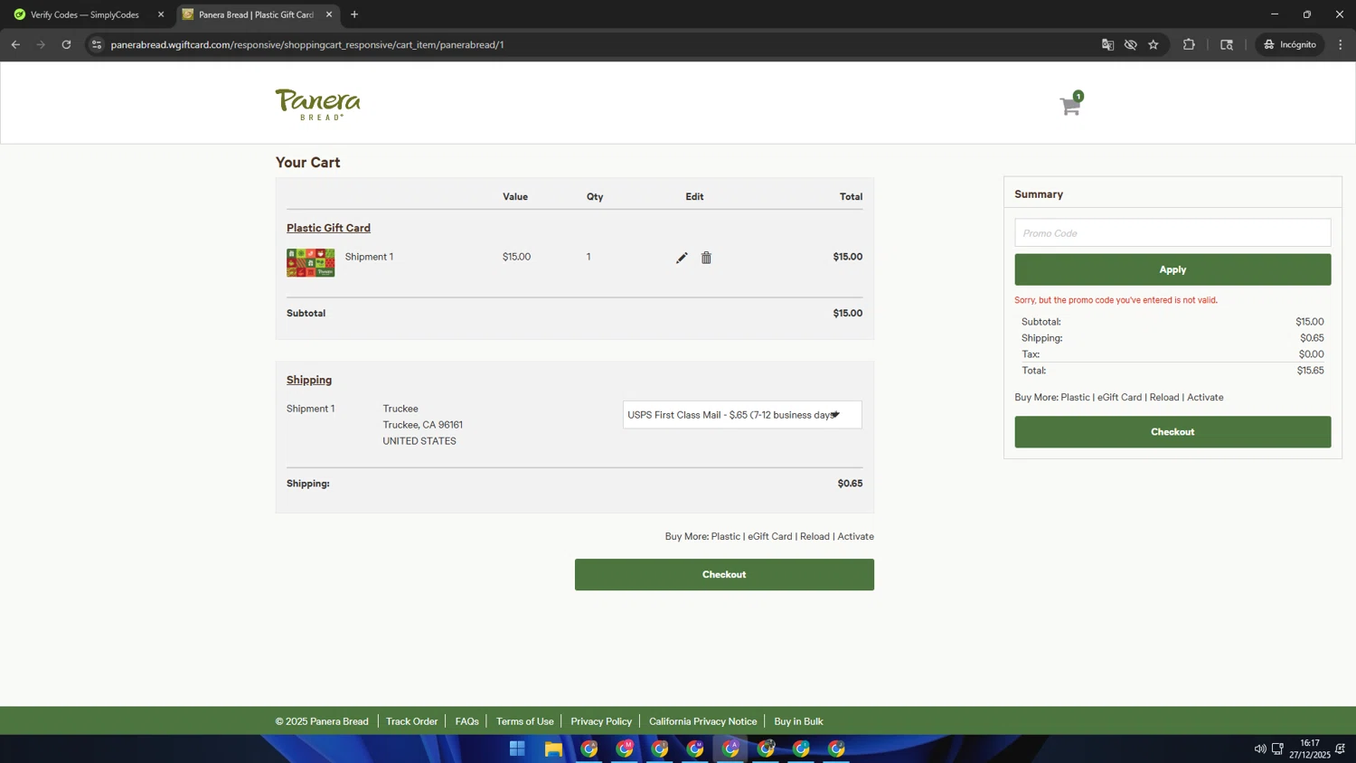Bookmark this page with star icon
This screenshot has width=1356, height=763.
pos(1154,44)
